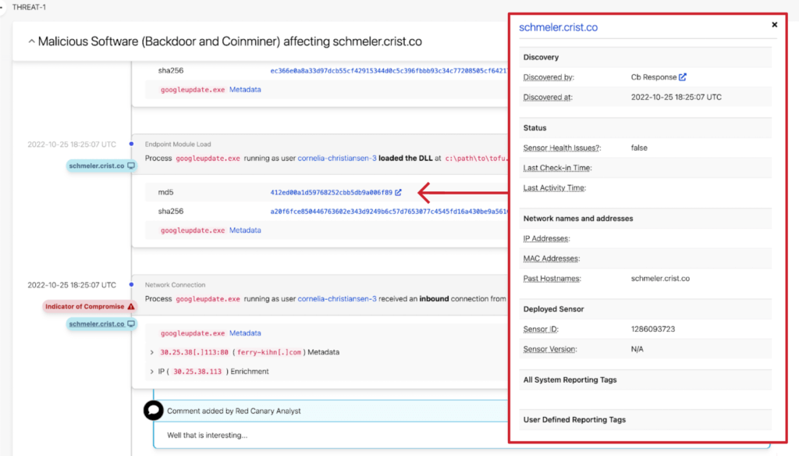Open Metadata link under the a20f6fce sha256 hash
This screenshot has height=456, width=799.
point(245,230)
